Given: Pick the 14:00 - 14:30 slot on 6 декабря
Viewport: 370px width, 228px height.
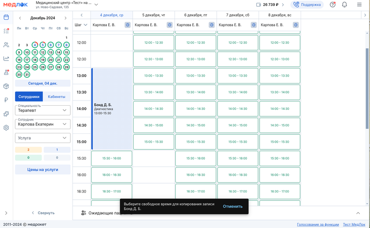Looking at the screenshot, I should tap(196, 109).
